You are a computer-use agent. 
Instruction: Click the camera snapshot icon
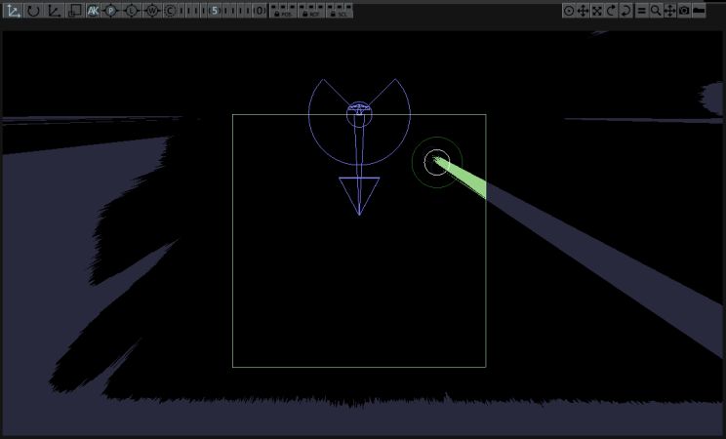(x=684, y=11)
